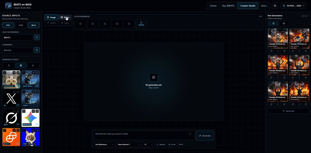The width and height of the screenshot is (311, 153).
Task: Select the middle globe workspace source filter
Action: pyautogui.click(x=21, y=66)
